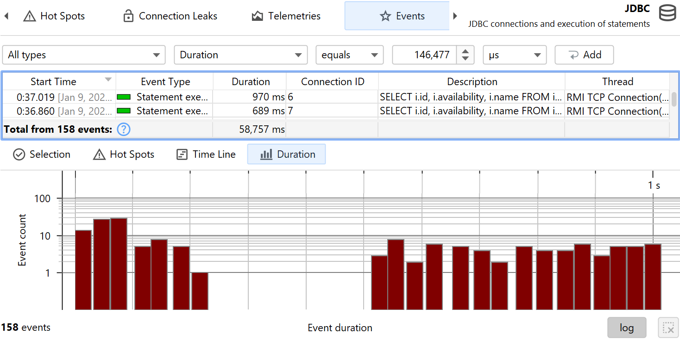This screenshot has width=680, height=340.
Task: Click the JDBC database icon
Action: pos(667,13)
